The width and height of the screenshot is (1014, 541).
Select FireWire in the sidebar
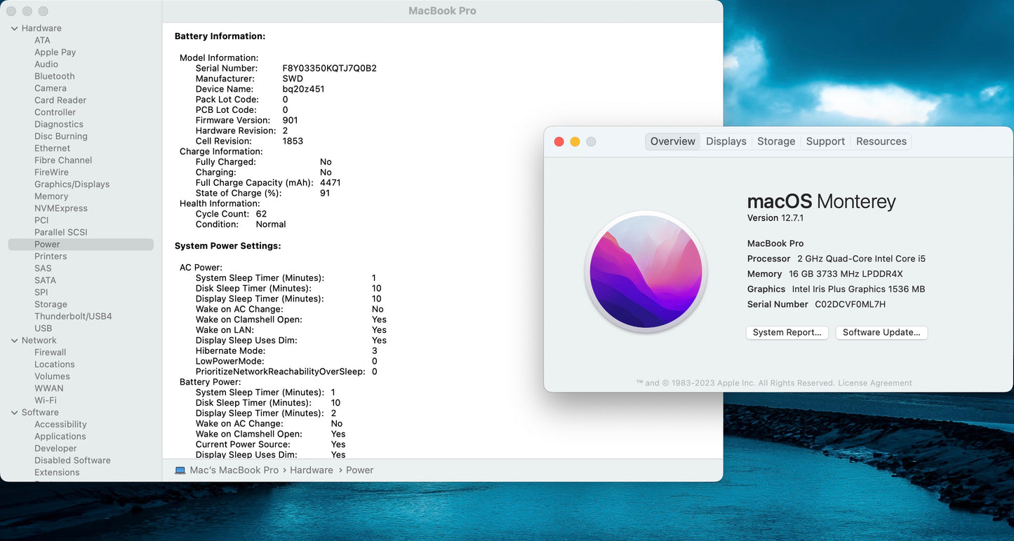(52, 172)
